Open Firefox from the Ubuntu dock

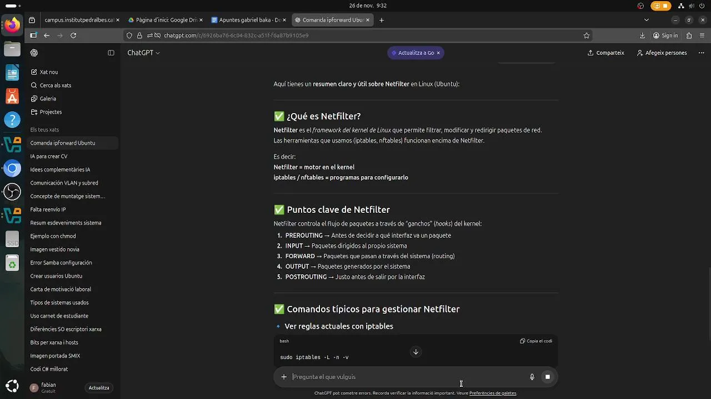12,25
